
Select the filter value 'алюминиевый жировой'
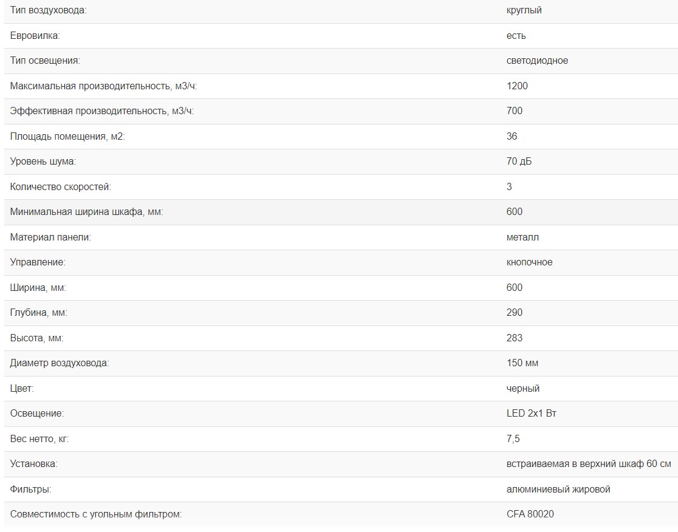pos(558,489)
